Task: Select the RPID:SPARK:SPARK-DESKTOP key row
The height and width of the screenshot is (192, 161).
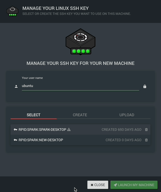Action: [x=81, y=129]
